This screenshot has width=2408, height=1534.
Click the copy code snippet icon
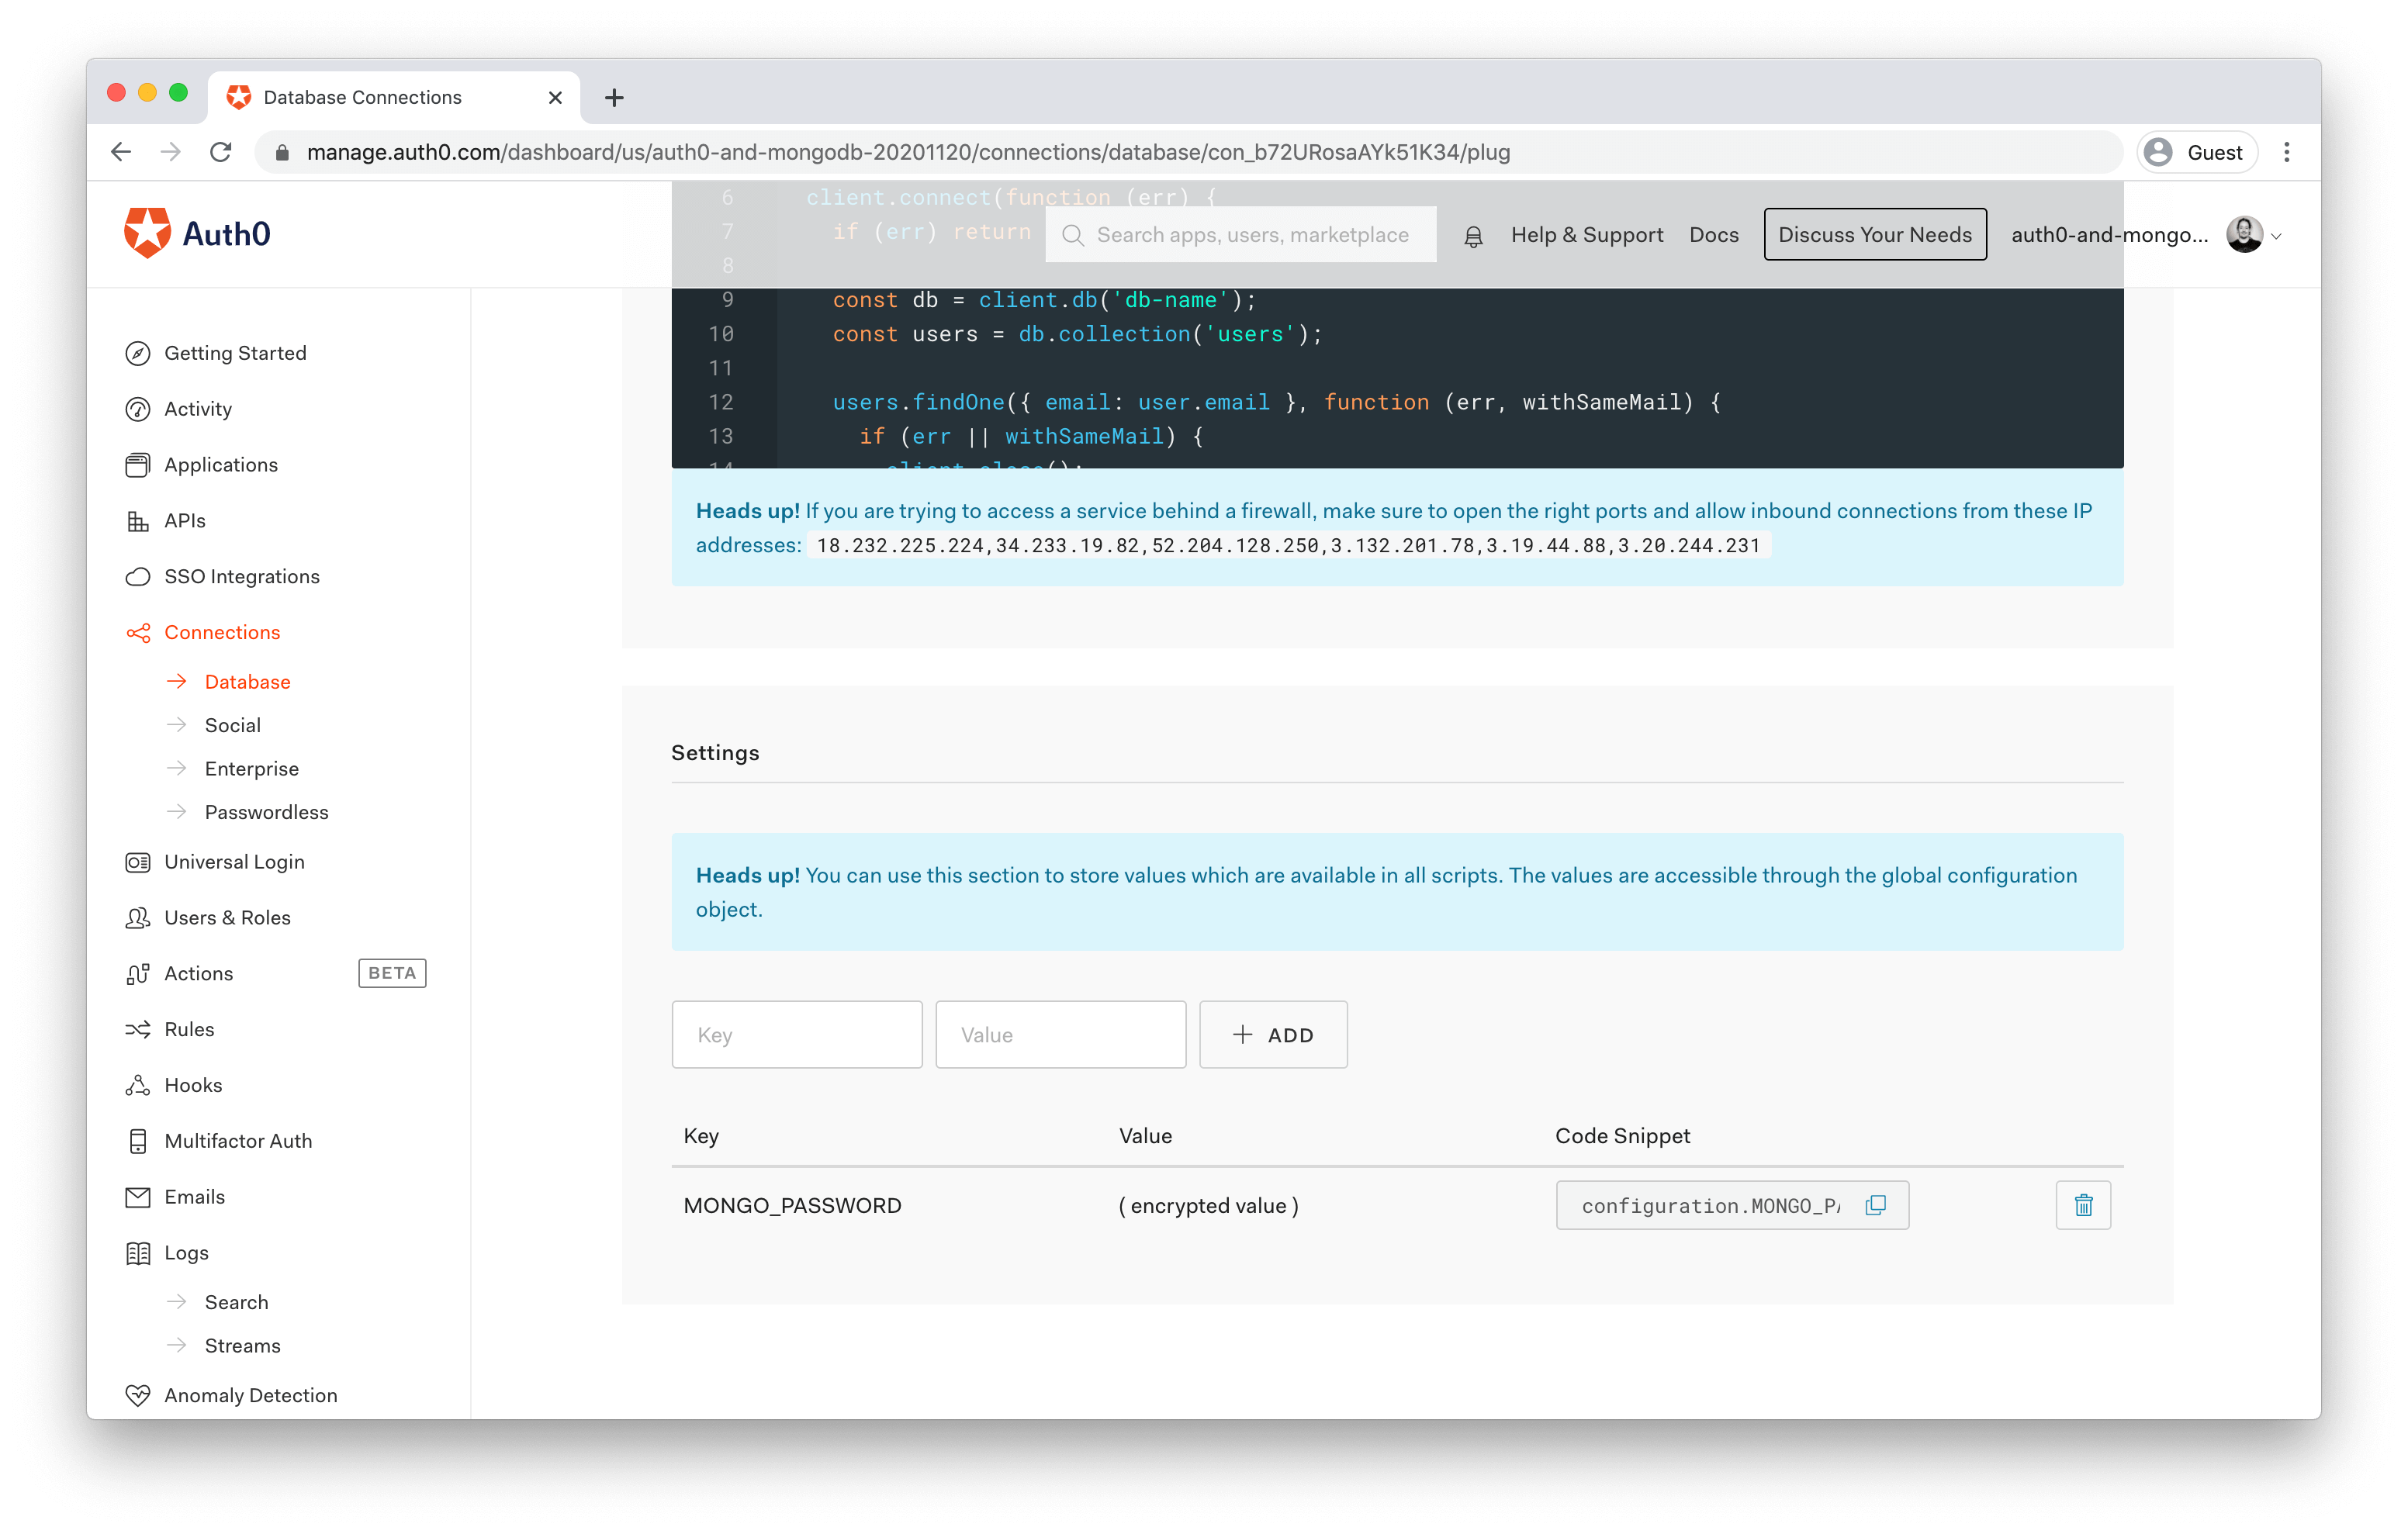(1875, 1205)
